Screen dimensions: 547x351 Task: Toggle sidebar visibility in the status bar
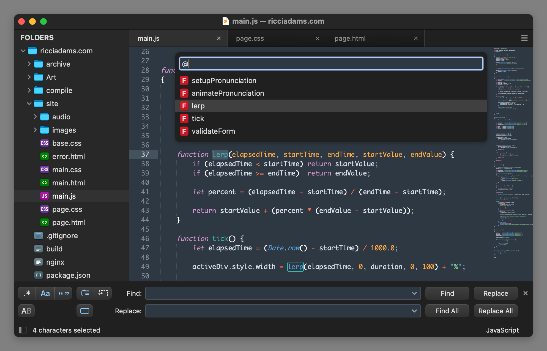coord(22,330)
